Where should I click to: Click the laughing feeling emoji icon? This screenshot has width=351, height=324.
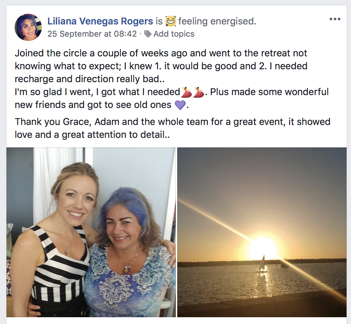(171, 21)
